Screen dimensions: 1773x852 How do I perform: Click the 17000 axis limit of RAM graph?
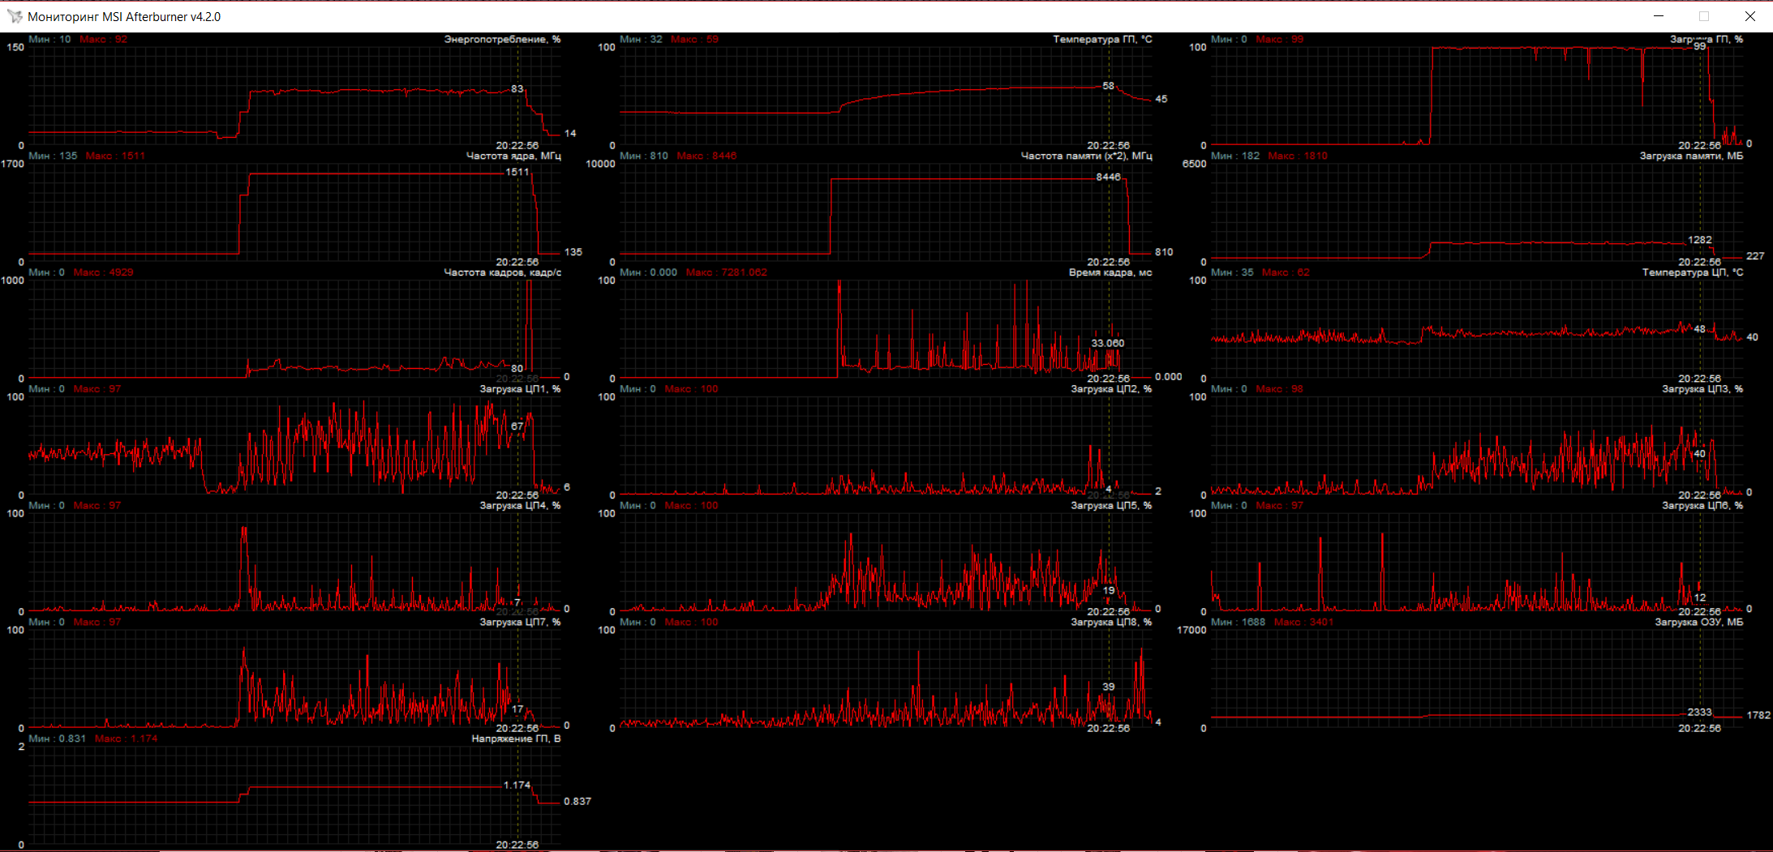pyautogui.click(x=1191, y=631)
